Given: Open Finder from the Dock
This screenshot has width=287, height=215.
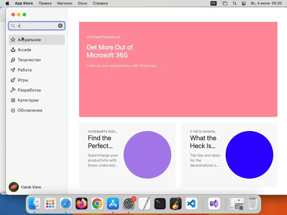Looking at the screenshot, I should tap(34, 204).
